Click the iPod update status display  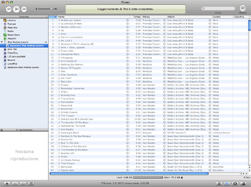(x=125, y=9)
